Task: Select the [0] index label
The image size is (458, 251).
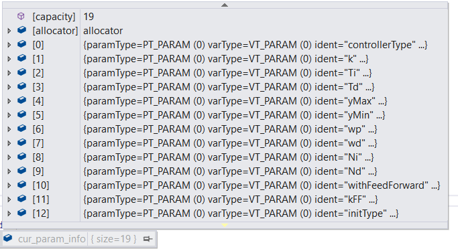Action: click(38, 45)
